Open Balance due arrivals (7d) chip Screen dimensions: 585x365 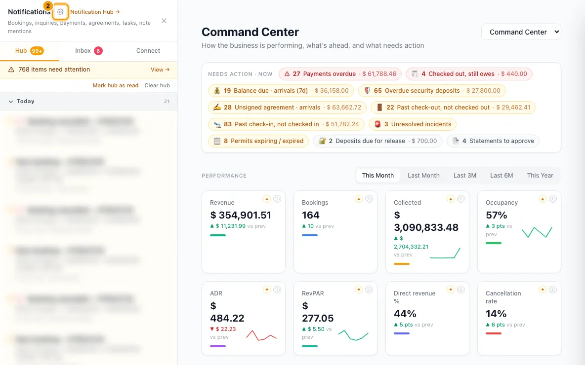coord(281,90)
